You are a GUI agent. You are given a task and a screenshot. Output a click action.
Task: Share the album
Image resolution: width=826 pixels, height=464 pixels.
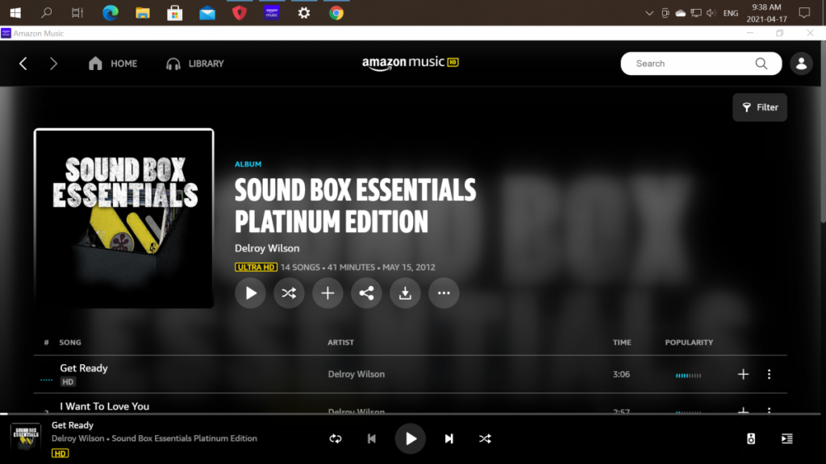point(366,293)
